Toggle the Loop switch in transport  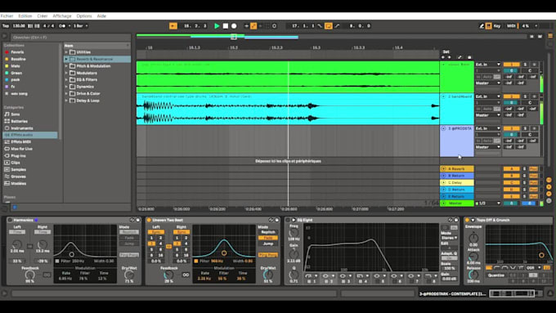[329, 26]
